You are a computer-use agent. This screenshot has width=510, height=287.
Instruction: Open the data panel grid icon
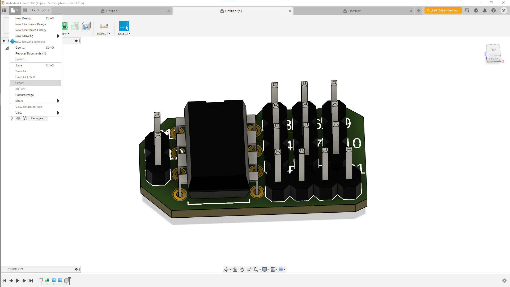tap(4, 10)
